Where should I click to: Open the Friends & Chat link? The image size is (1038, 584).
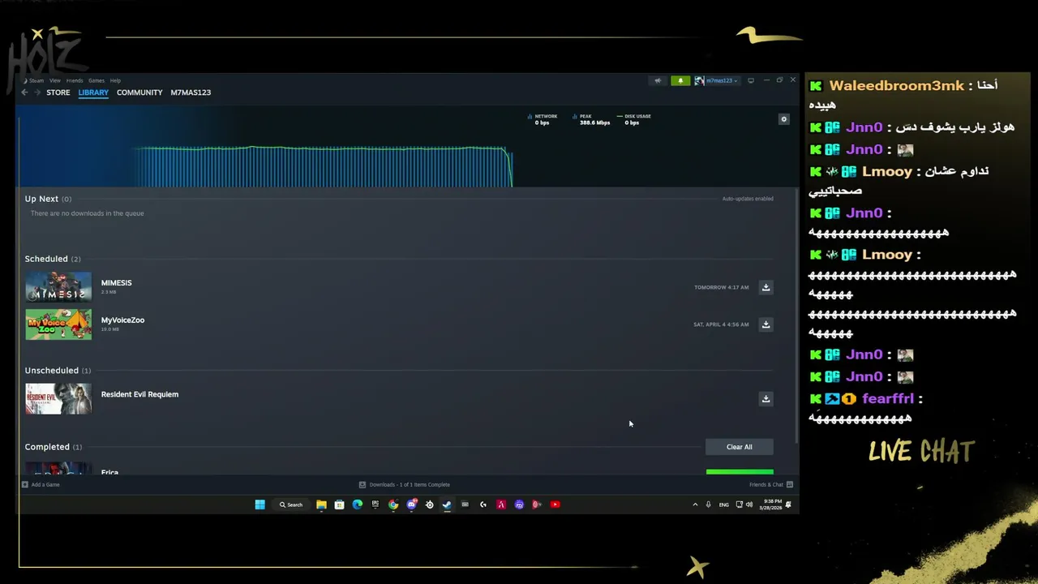coord(766,484)
